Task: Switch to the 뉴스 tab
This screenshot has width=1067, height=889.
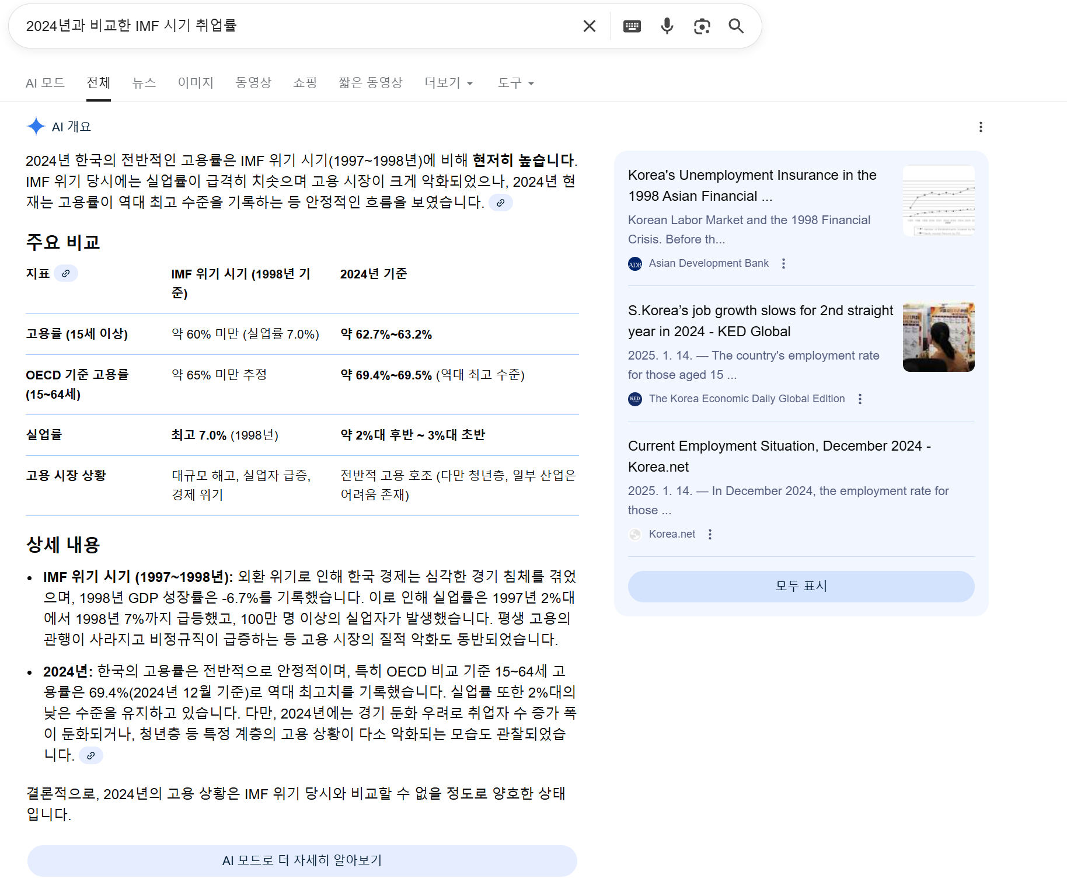Action: (144, 83)
